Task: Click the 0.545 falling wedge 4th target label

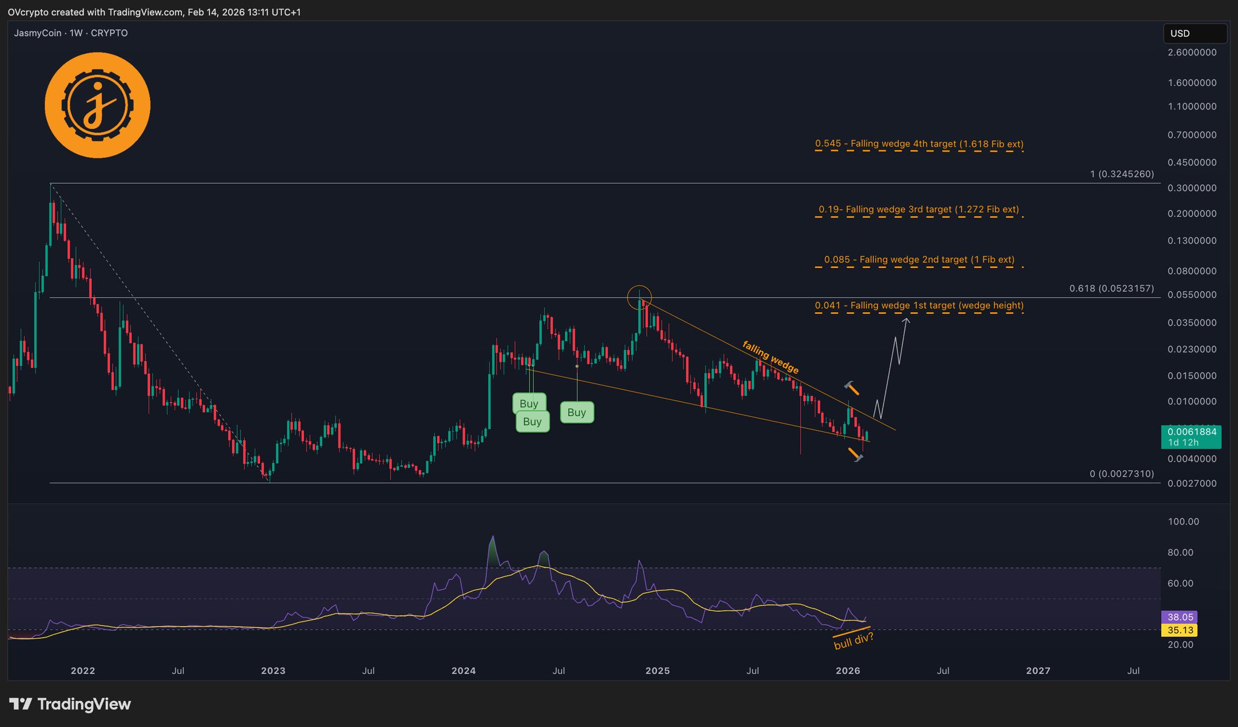Action: pos(919,144)
